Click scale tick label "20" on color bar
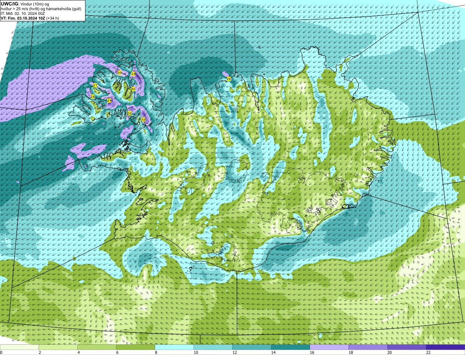The image size is (465, 355). point(389,352)
